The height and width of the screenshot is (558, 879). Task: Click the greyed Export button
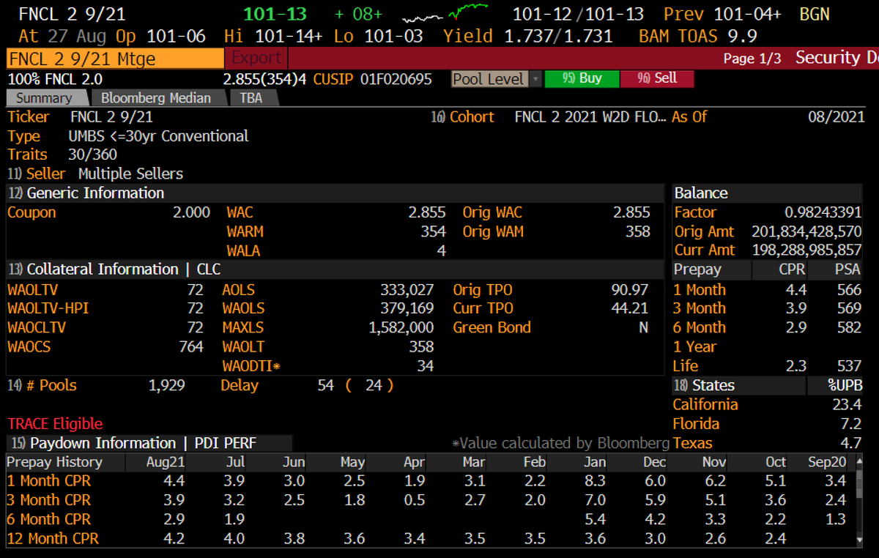pos(256,58)
